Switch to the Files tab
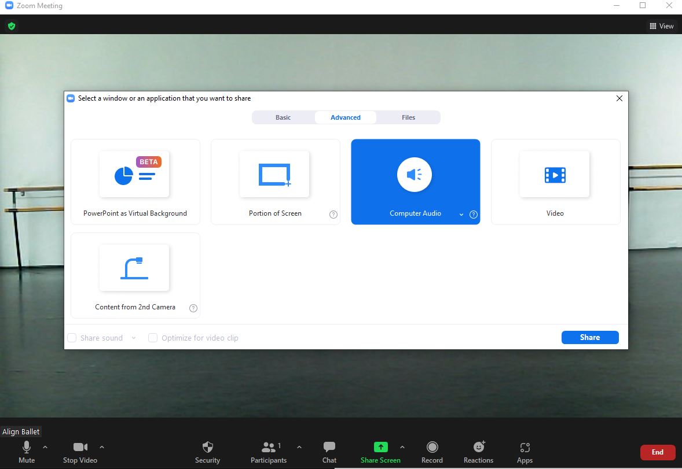Viewport: 682px width, 469px height. coord(408,117)
